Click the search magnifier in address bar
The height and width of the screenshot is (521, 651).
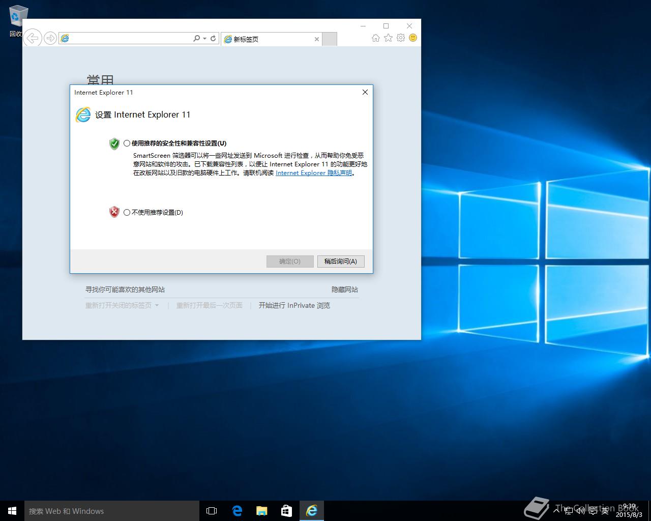196,39
